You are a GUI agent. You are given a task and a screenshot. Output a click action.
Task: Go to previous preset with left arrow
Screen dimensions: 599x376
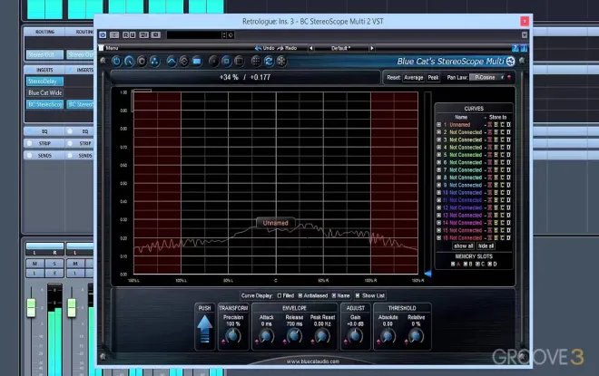[x=311, y=48]
